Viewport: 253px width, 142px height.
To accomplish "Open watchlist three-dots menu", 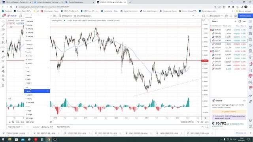I will 244,21.
